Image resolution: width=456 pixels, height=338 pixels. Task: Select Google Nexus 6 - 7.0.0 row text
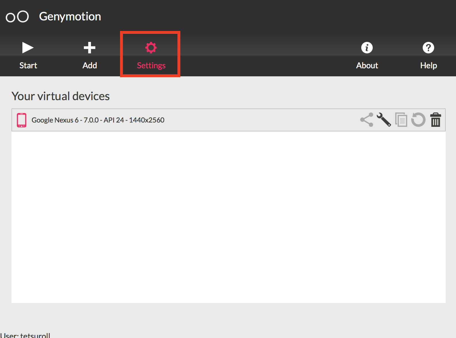coord(98,120)
